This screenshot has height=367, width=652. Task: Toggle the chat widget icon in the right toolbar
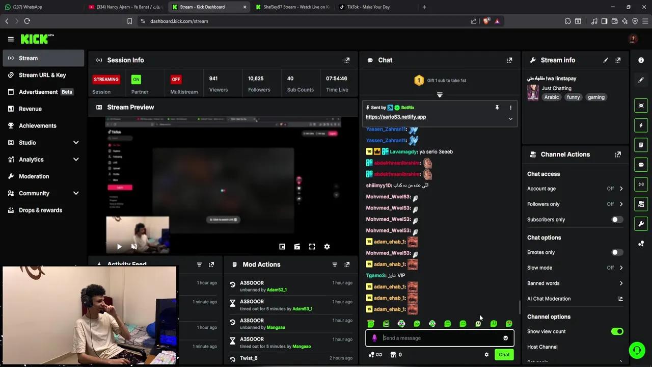pyautogui.click(x=641, y=165)
